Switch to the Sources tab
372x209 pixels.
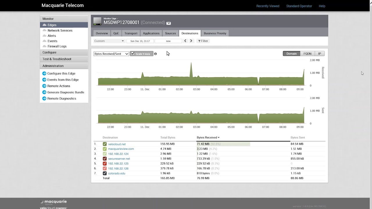(171, 33)
